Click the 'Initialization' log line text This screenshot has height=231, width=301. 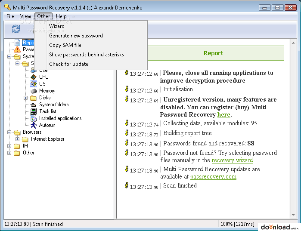178,89
